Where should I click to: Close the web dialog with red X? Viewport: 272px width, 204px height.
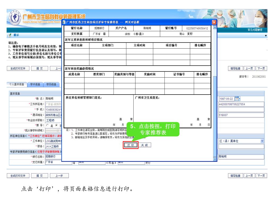214,22
